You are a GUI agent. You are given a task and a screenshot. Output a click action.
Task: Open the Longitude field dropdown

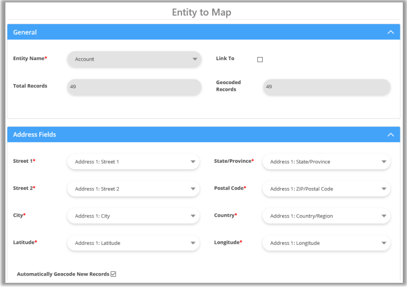pos(326,243)
